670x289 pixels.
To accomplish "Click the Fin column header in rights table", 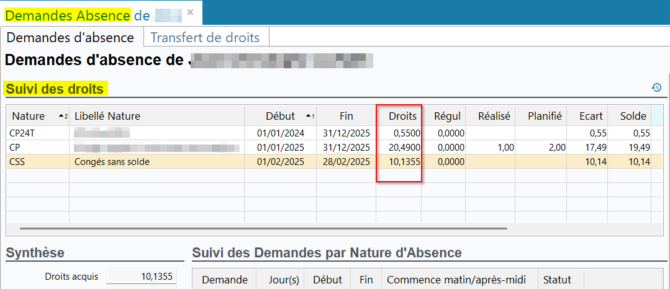I will point(346,116).
